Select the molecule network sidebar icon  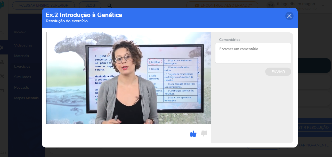[x=2, y=76]
